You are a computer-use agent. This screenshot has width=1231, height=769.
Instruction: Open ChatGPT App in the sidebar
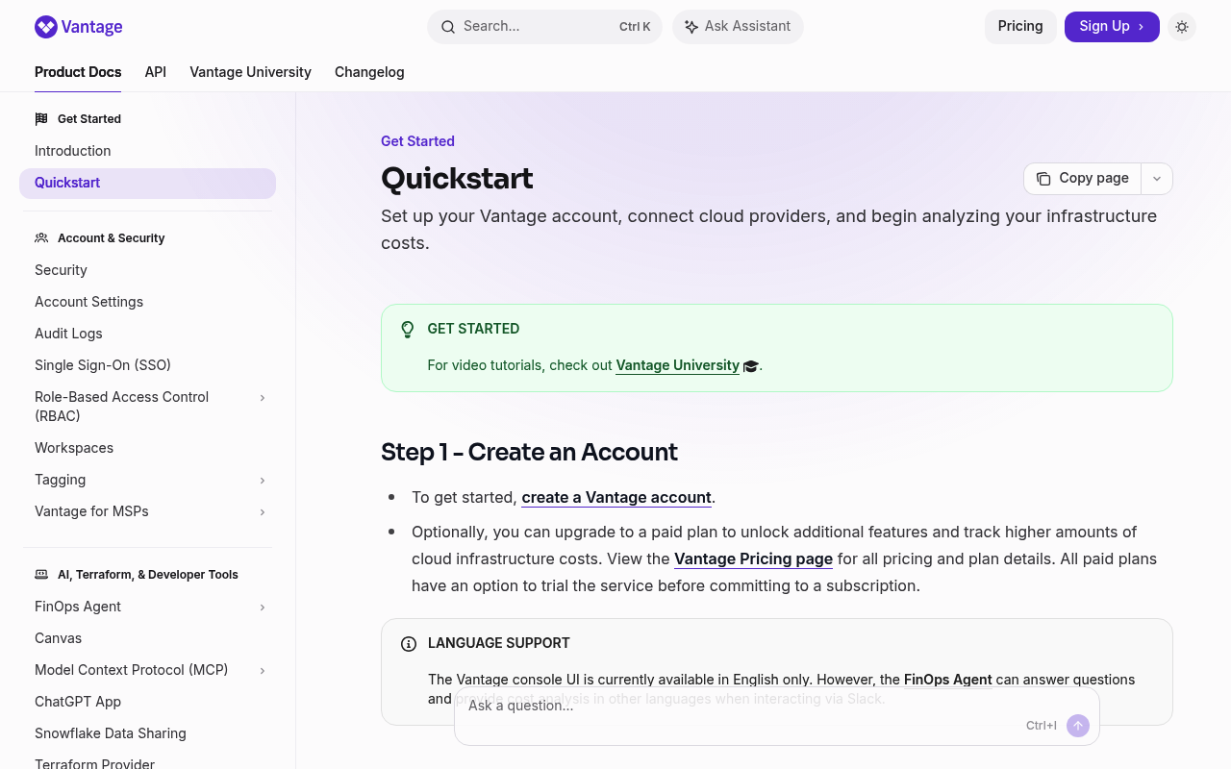147,702
